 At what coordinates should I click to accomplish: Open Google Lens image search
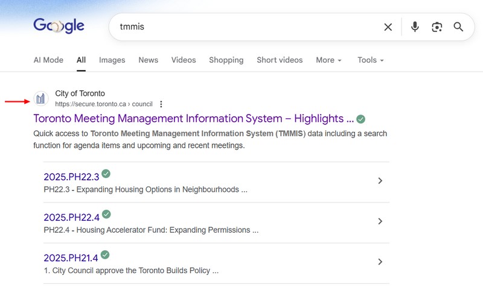437,27
